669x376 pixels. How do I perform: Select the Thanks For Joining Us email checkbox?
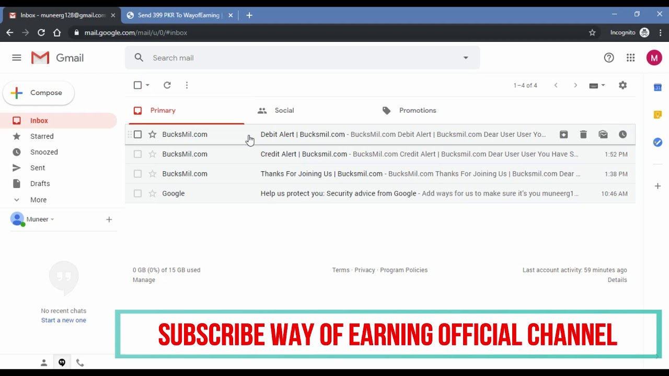137,174
